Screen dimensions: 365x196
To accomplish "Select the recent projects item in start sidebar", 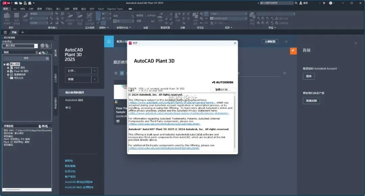I will [81, 92].
